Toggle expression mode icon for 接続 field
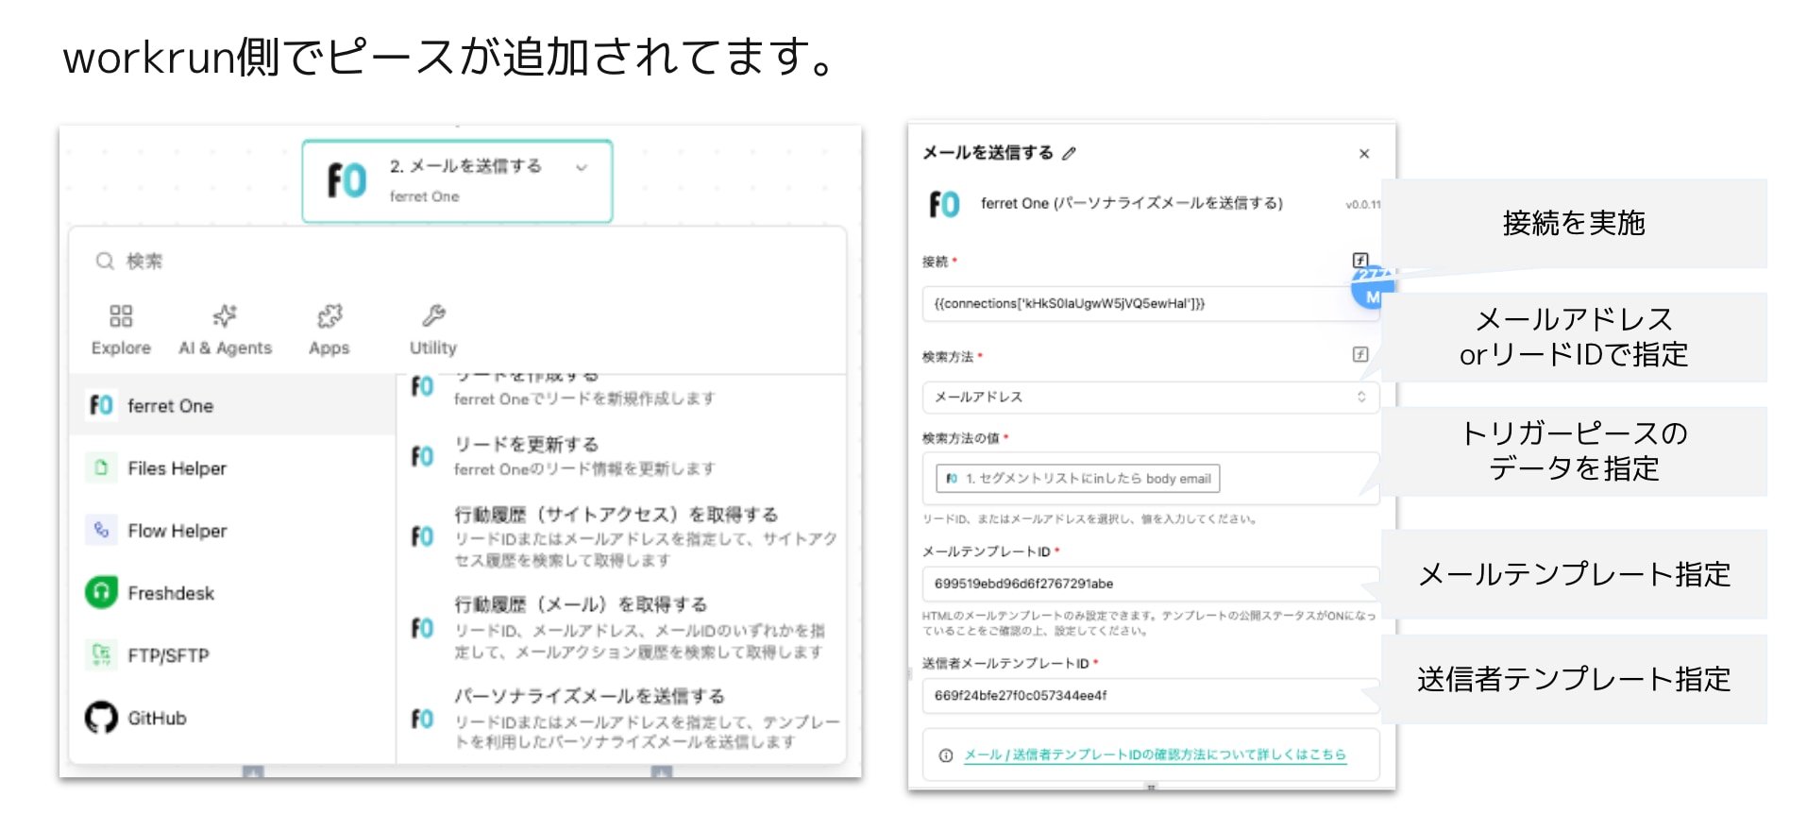This screenshot has width=1807, height=831. (x=1359, y=260)
